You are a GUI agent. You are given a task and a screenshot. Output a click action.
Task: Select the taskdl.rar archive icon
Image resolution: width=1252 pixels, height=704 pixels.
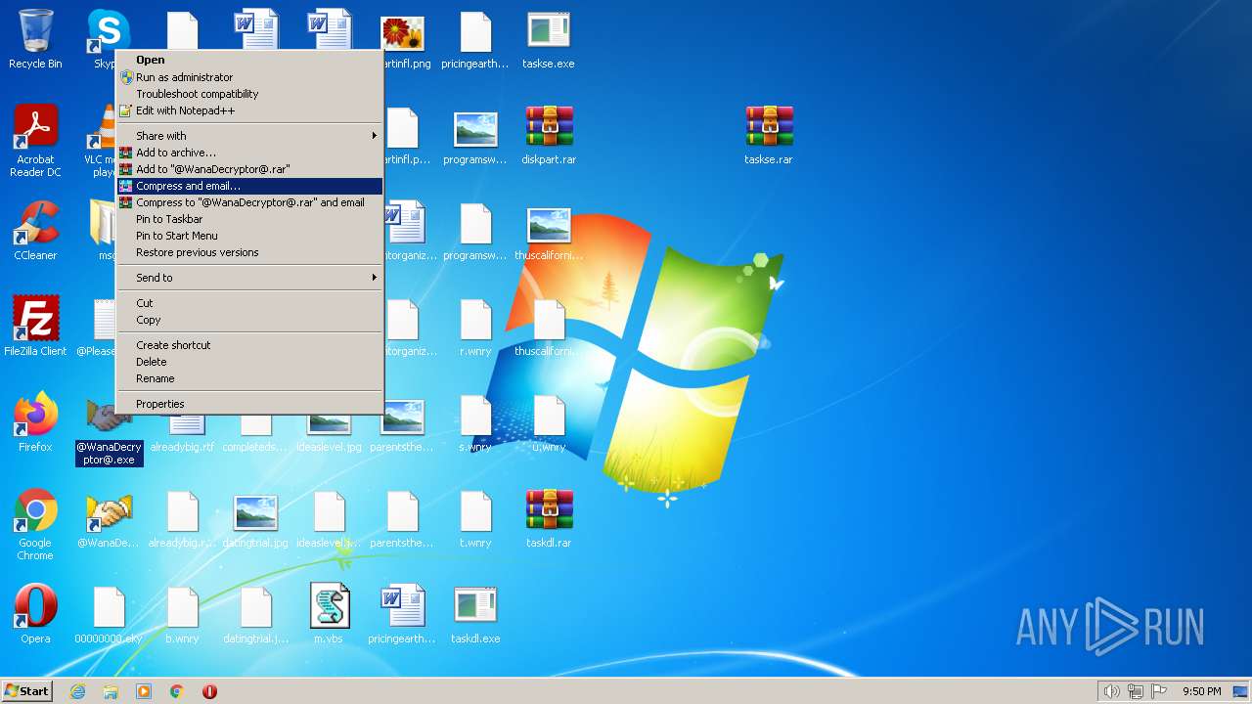549,518
